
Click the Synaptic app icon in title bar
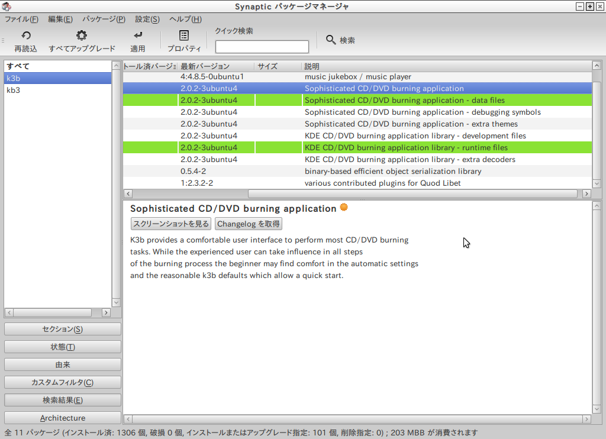pos(7,7)
